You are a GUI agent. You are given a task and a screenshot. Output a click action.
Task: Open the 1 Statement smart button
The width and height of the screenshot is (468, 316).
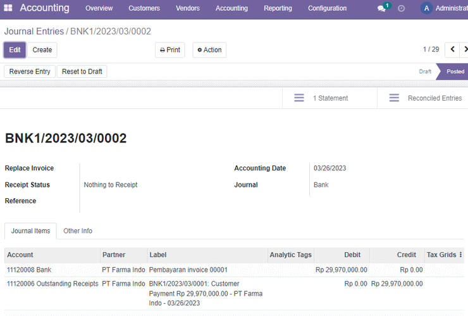(x=329, y=98)
